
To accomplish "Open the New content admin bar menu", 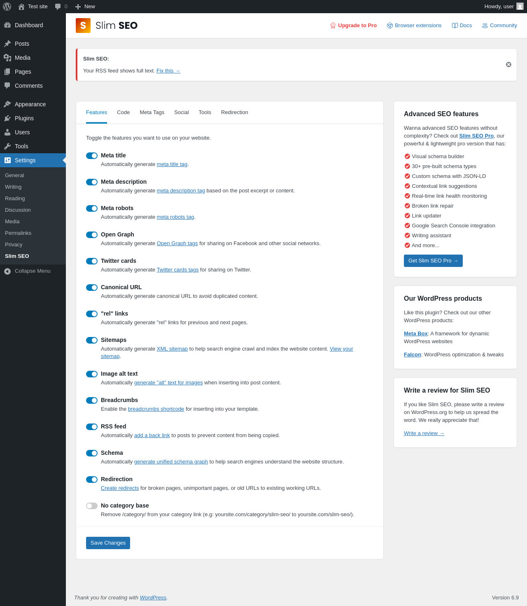I will (85, 7).
